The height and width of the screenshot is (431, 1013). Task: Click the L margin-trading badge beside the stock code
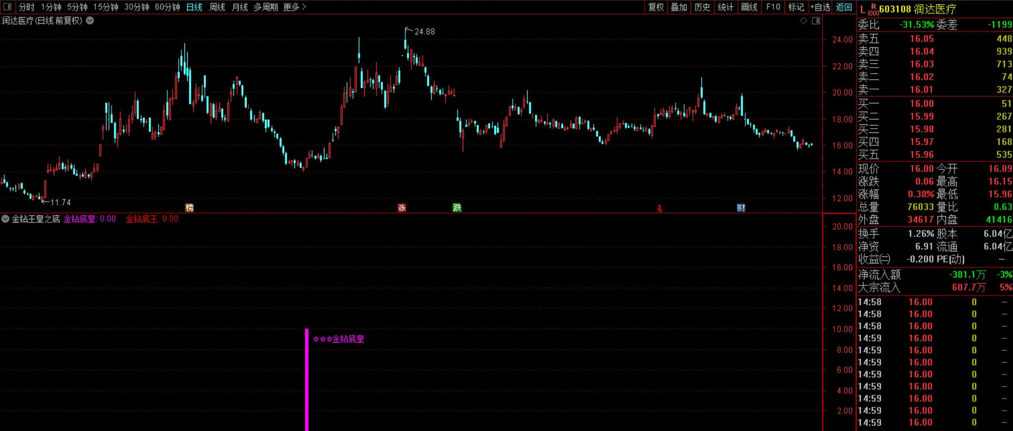(862, 10)
